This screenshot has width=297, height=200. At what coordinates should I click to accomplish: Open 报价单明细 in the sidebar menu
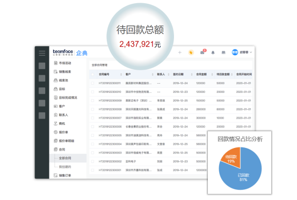(67, 141)
